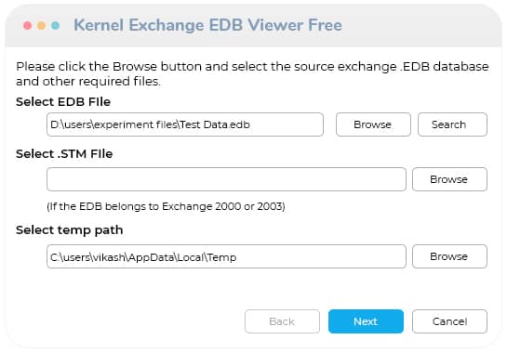
Task: Focus the temp path input field
Action: [x=226, y=256]
